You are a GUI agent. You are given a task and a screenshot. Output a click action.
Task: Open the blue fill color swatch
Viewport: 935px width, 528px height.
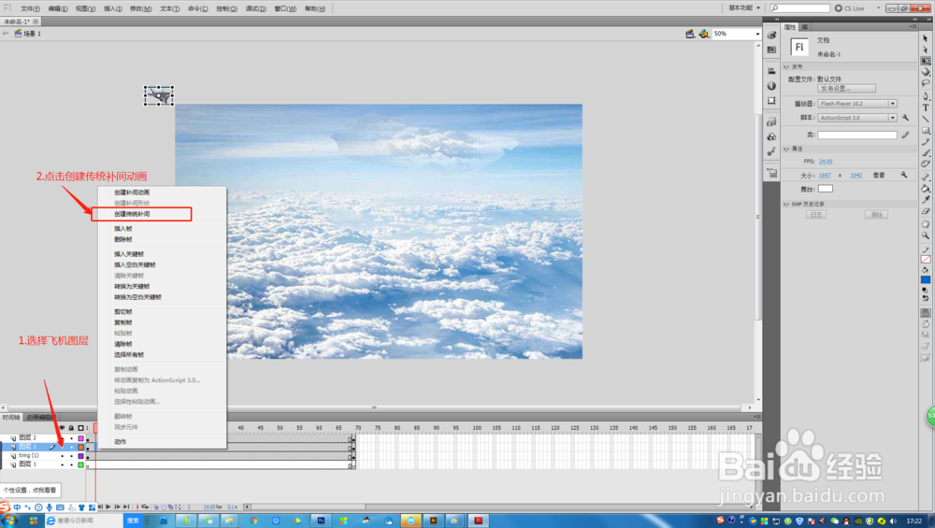tap(926, 279)
